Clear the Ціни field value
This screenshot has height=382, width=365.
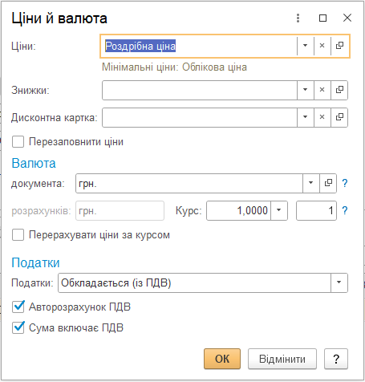(x=322, y=46)
